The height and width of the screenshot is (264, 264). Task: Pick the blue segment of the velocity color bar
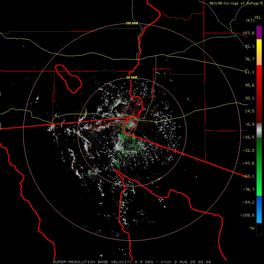click(x=259, y=209)
